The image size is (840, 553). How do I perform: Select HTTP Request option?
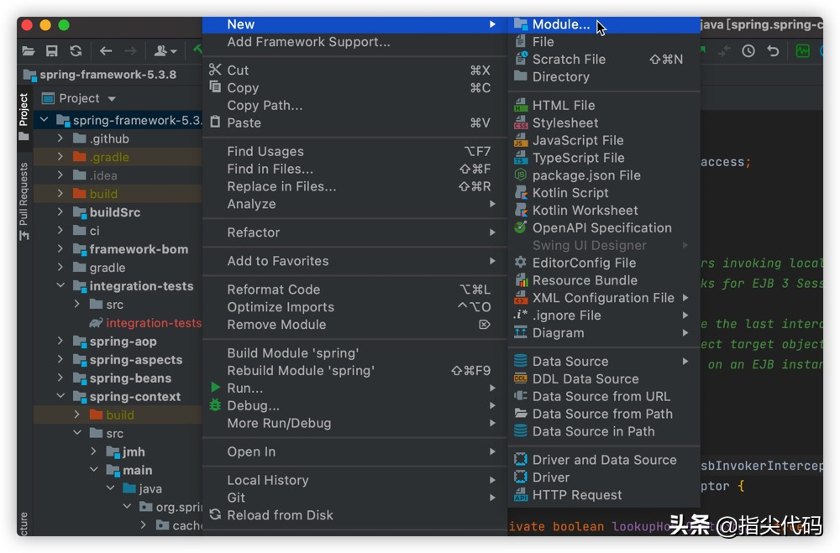pyautogui.click(x=604, y=495)
